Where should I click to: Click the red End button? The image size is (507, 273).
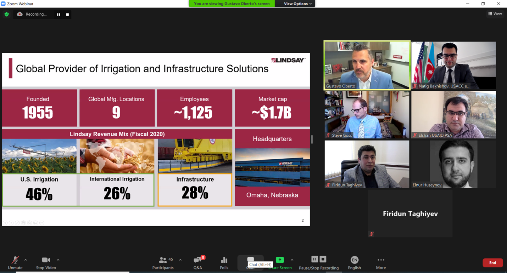pos(492,263)
